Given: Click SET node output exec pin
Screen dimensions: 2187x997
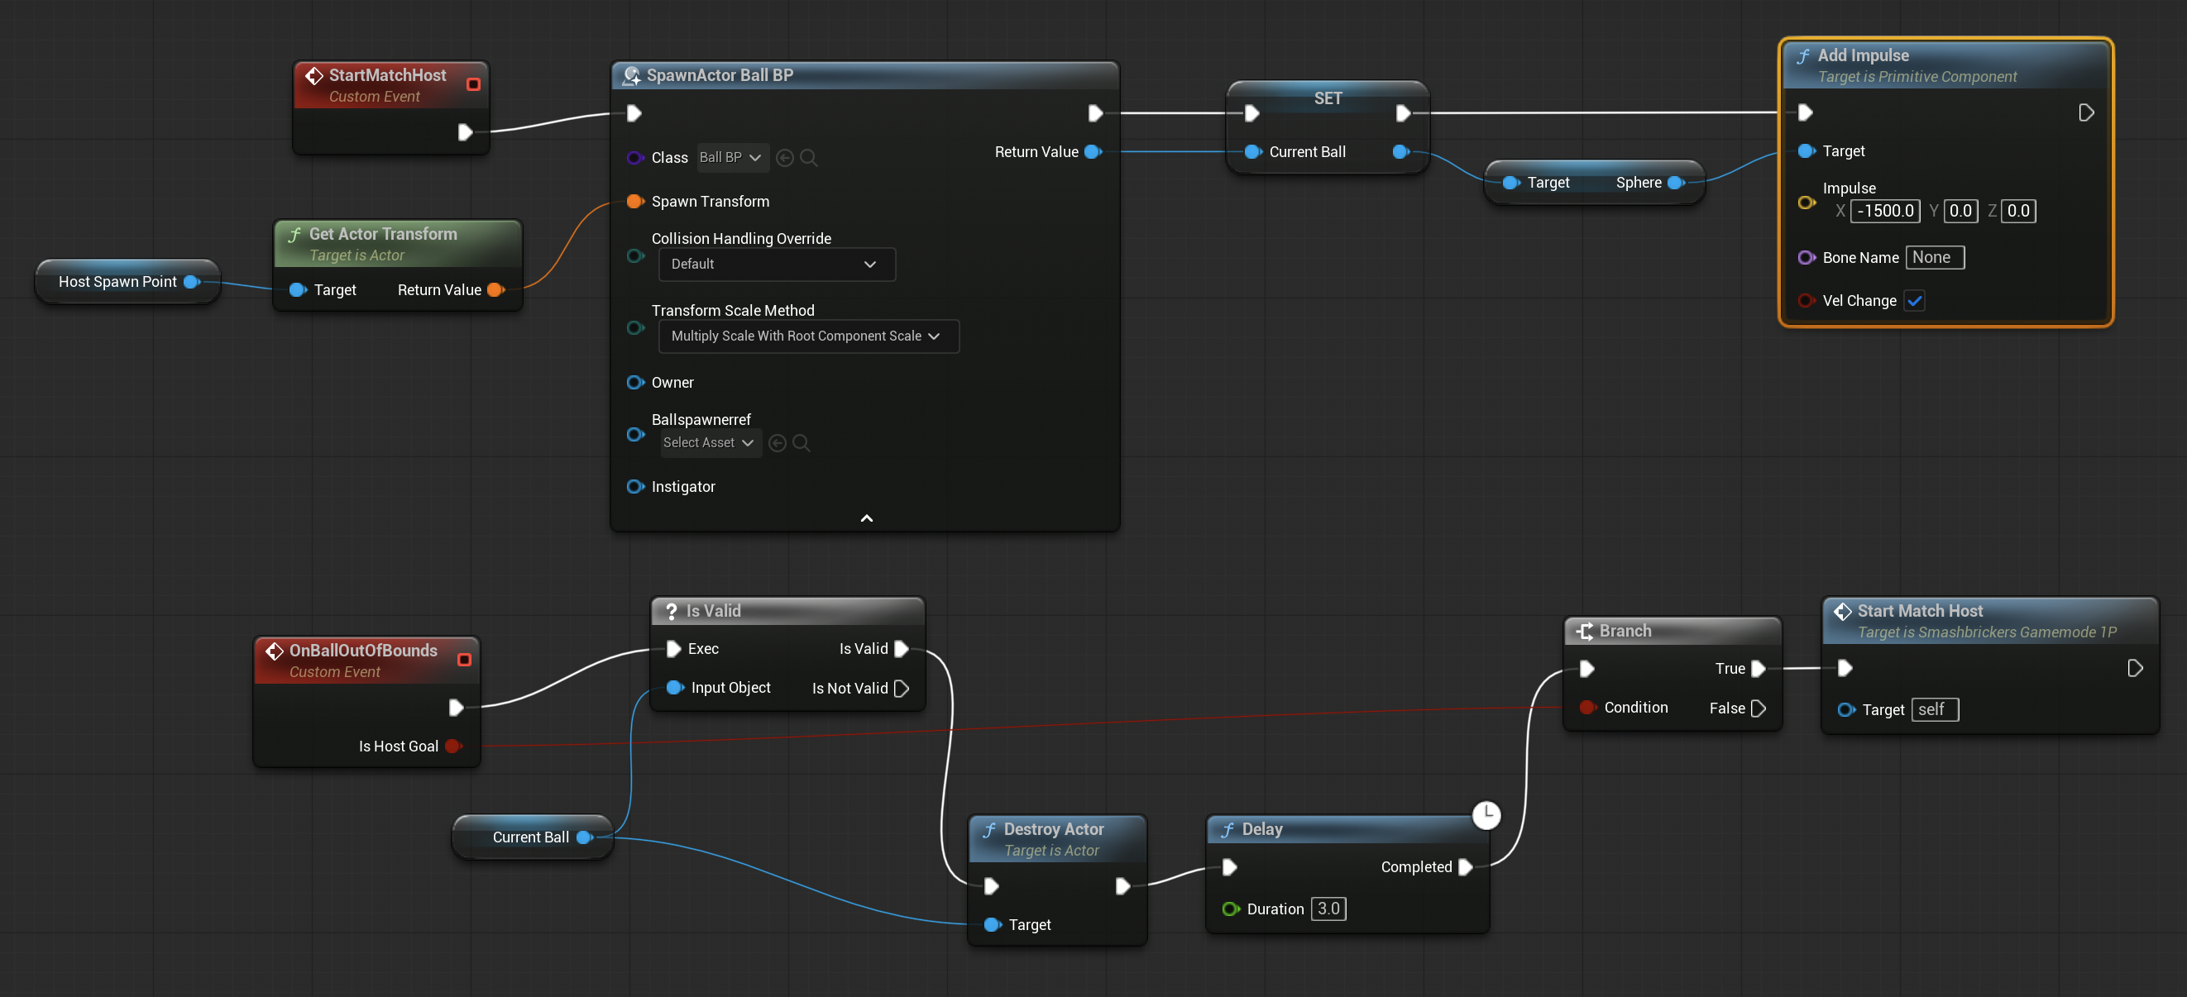Looking at the screenshot, I should pyautogui.click(x=1403, y=113).
